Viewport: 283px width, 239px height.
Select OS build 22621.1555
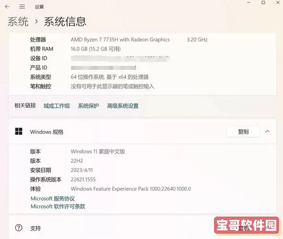point(83,180)
